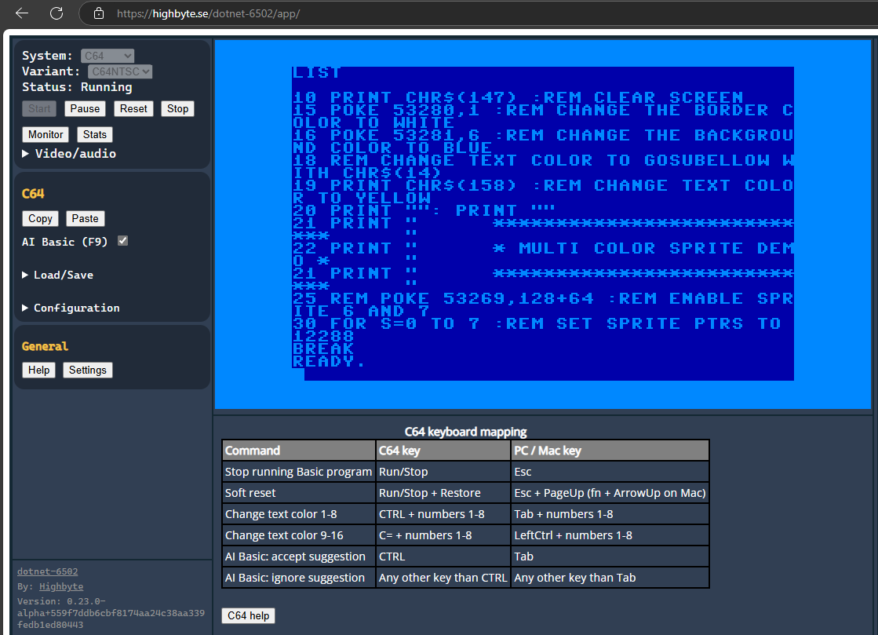This screenshot has width=878, height=635.
Task: Click the 'Esc + PageUp' mapping cell
Action: point(610,493)
